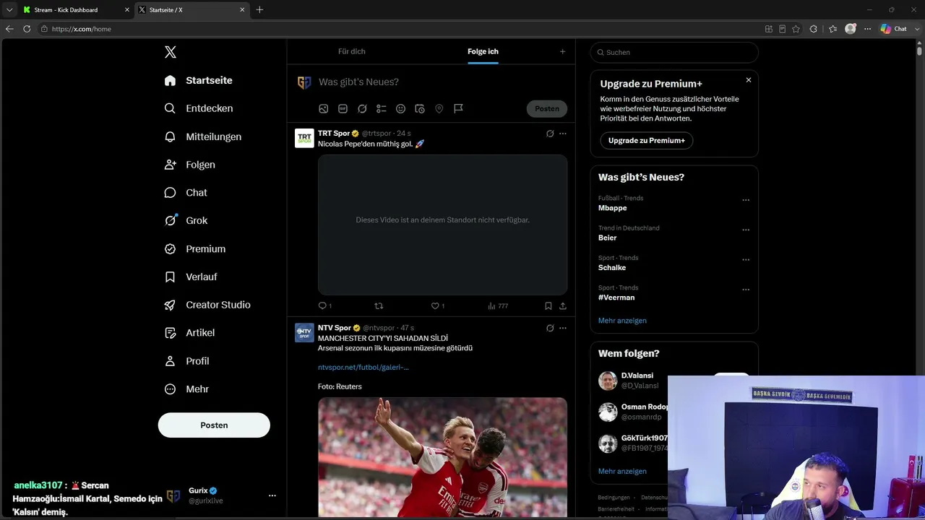This screenshot has width=925, height=520.
Task: Click Upgrade zu Premium+ button
Action: pyautogui.click(x=646, y=141)
